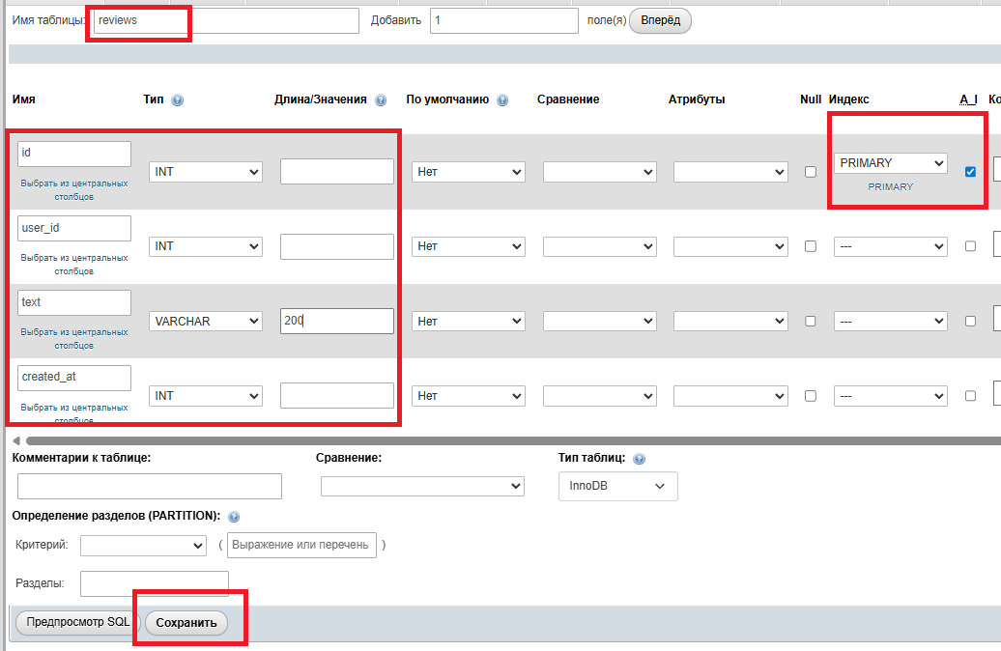Image resolution: width=1001 pixels, height=651 pixels.
Task: Open the PRIMARY index dropdown for id
Action: tap(890, 163)
